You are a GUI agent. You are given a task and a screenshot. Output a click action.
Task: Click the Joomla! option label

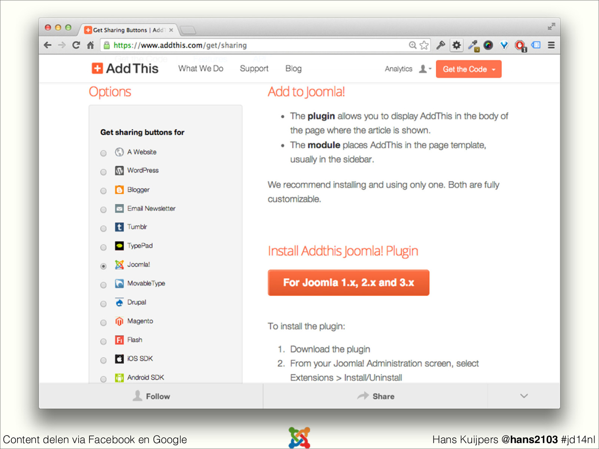(x=139, y=265)
